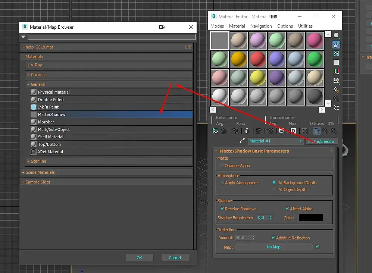Click the Reset Map trash icon
The height and width of the screenshot is (273, 372).
(x=247, y=131)
